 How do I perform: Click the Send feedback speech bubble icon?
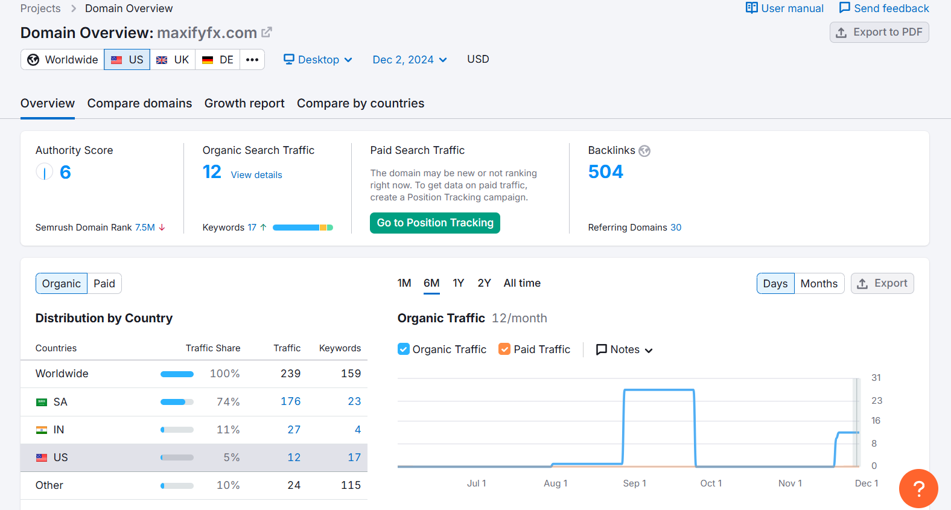tap(845, 8)
